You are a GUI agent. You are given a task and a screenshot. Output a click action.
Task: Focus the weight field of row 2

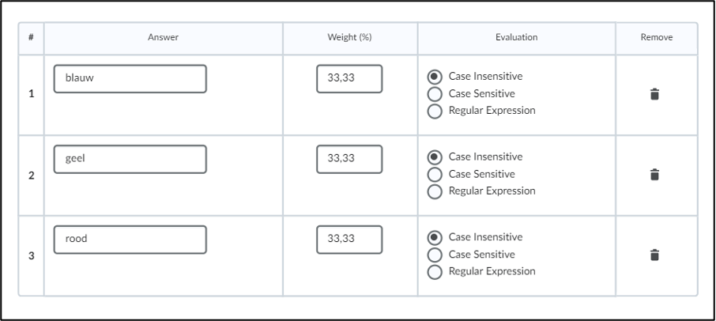tap(349, 159)
